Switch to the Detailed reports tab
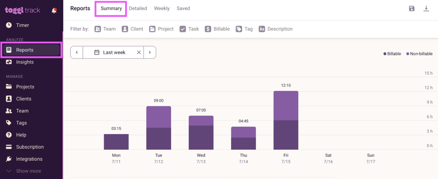Screen dimensions: 438x179 coord(138,9)
